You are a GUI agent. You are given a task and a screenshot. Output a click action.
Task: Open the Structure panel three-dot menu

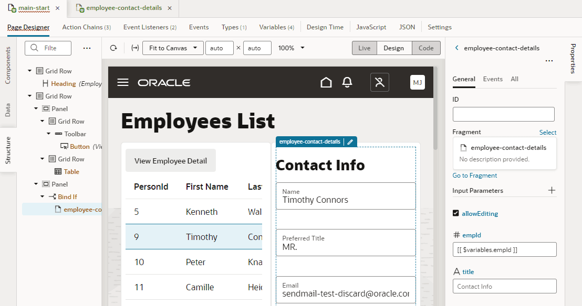[x=87, y=48]
